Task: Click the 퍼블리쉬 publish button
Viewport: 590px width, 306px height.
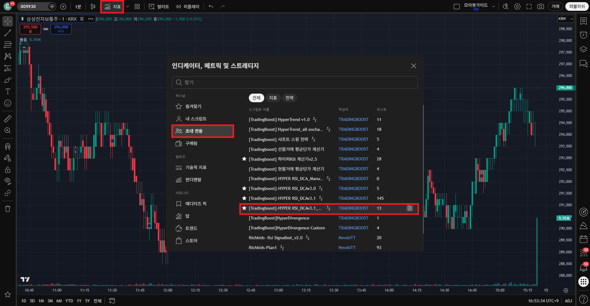Action: pyautogui.click(x=577, y=6)
